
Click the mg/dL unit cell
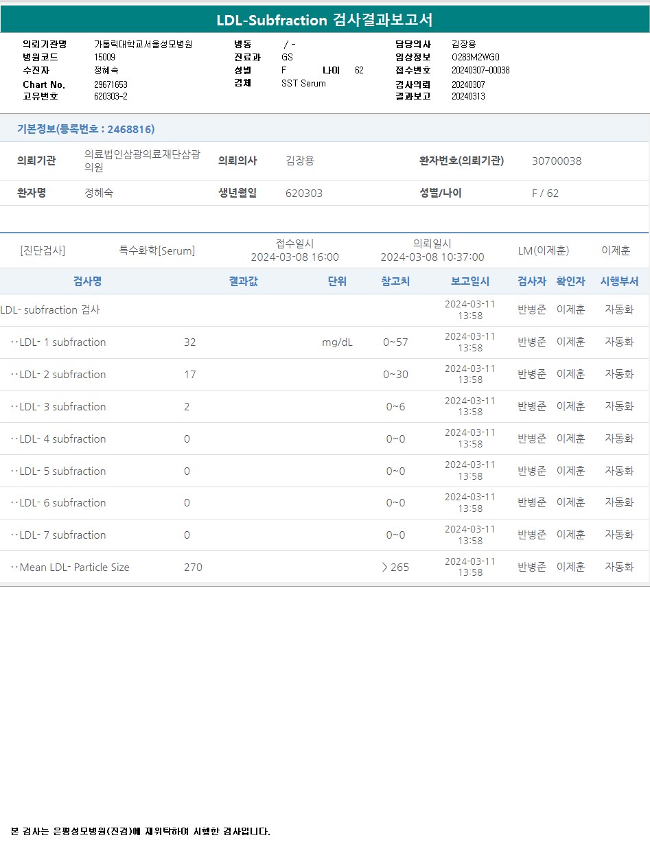[x=337, y=342]
